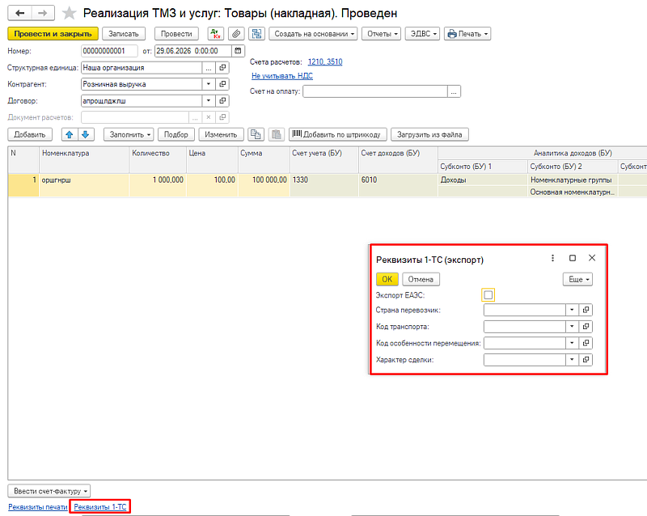Close the Реквизиты 1-ТС dialog

coord(592,258)
